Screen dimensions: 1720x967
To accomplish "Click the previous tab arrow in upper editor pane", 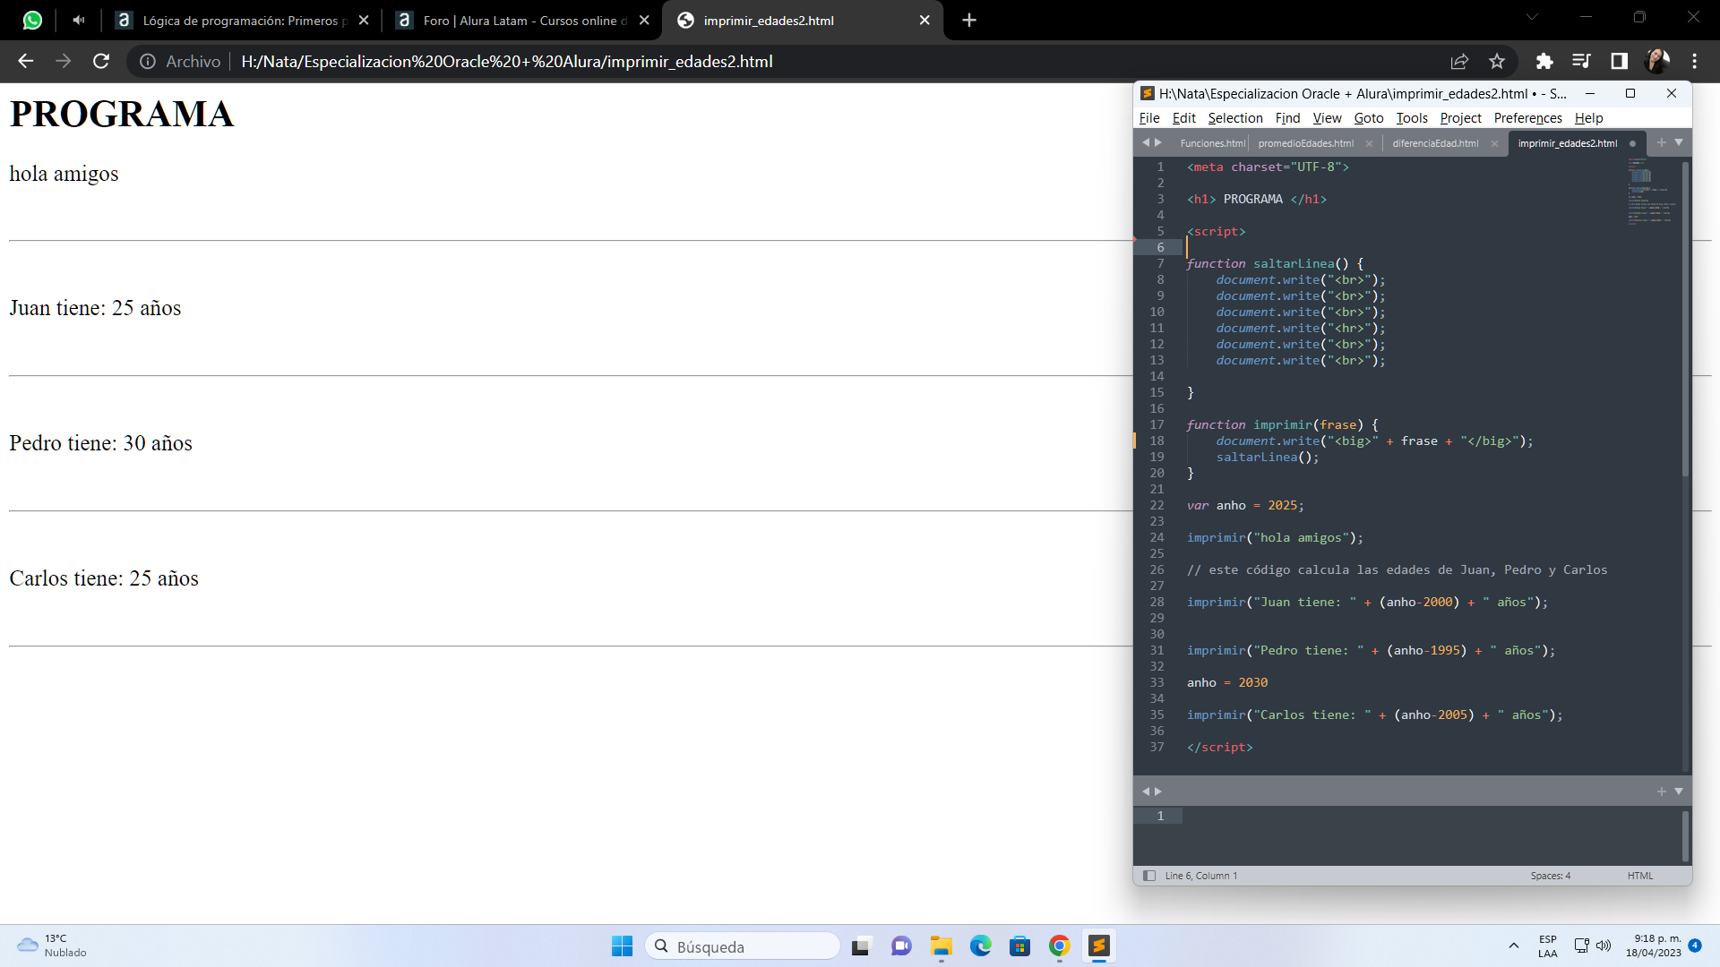I will point(1146,142).
